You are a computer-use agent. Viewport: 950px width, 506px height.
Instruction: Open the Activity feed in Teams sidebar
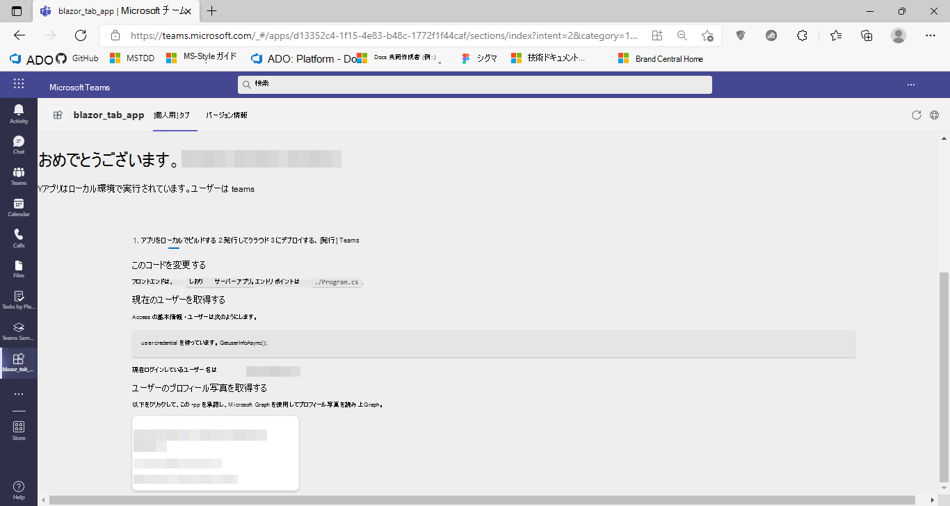(19, 113)
